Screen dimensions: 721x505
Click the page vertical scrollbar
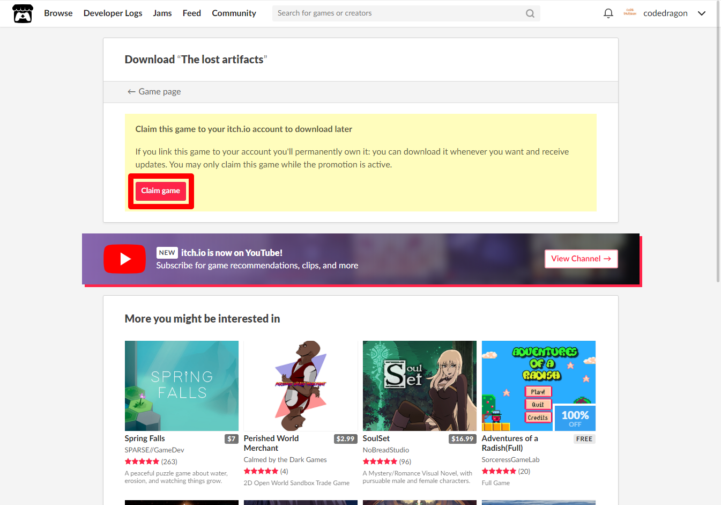(718, 141)
